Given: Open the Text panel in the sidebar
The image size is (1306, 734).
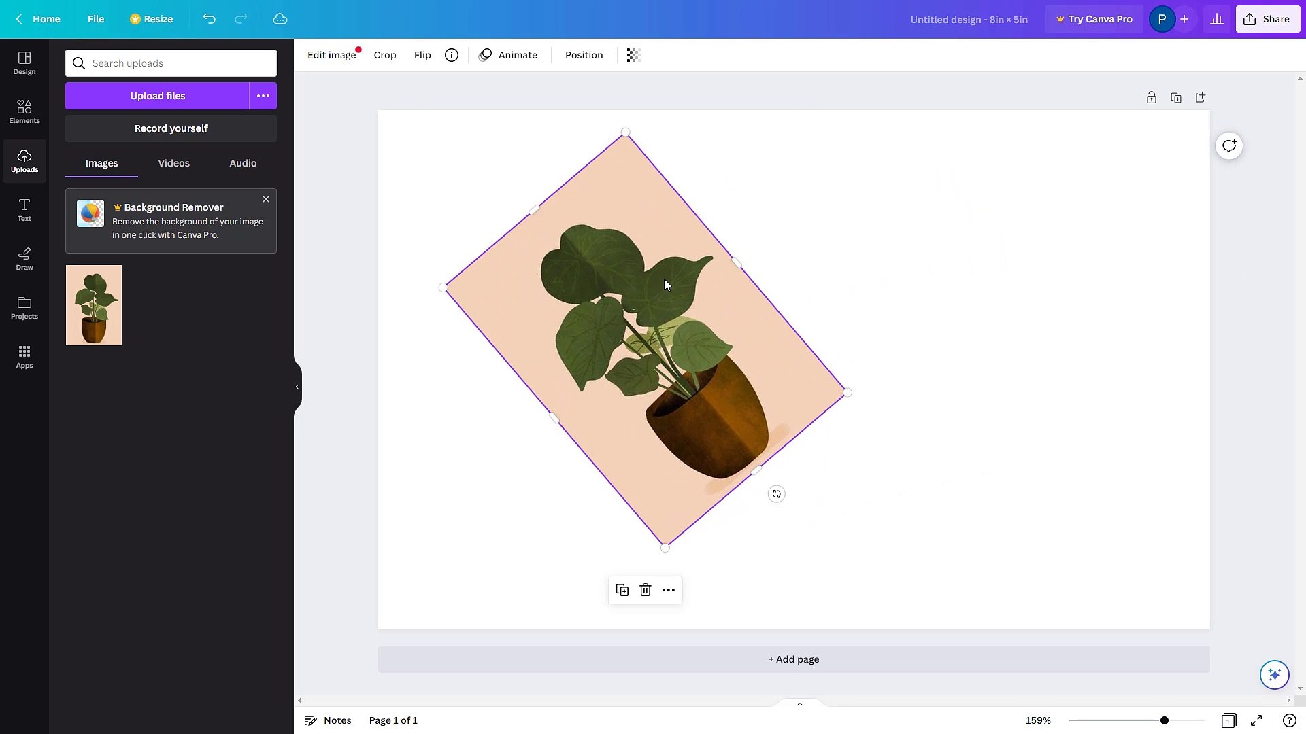Looking at the screenshot, I should click(24, 209).
